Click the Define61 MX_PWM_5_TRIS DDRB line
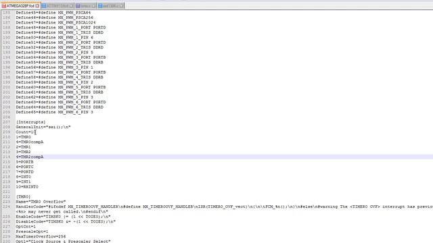This screenshot has width=433, height=243. tap(60, 92)
